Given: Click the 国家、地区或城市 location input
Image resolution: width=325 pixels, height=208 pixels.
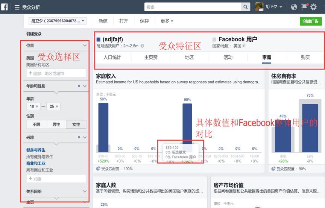Looking at the screenshot, I should pos(56,73).
